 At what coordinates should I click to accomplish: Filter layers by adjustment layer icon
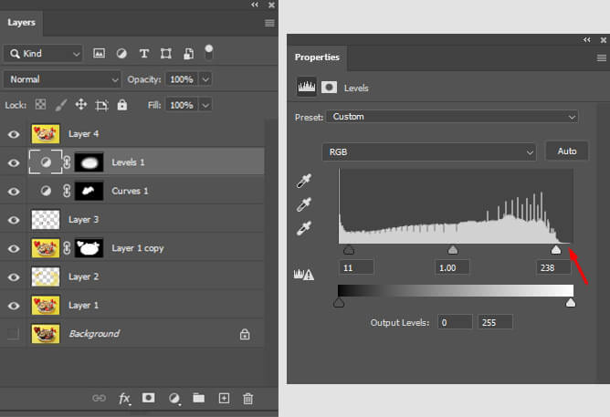[x=121, y=53]
